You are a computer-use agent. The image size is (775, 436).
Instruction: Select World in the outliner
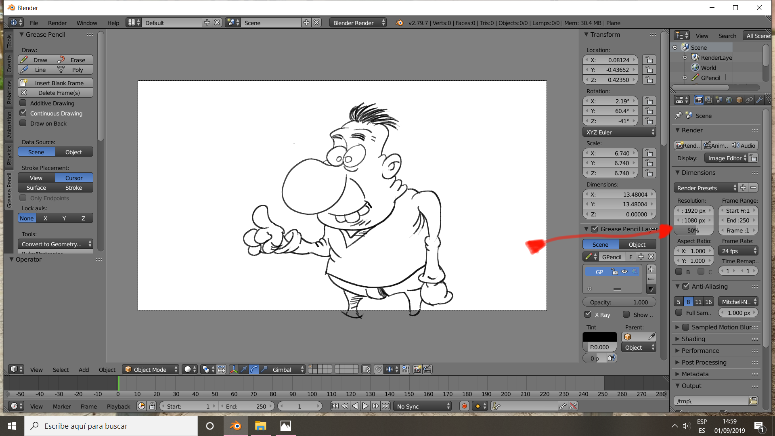708,67
